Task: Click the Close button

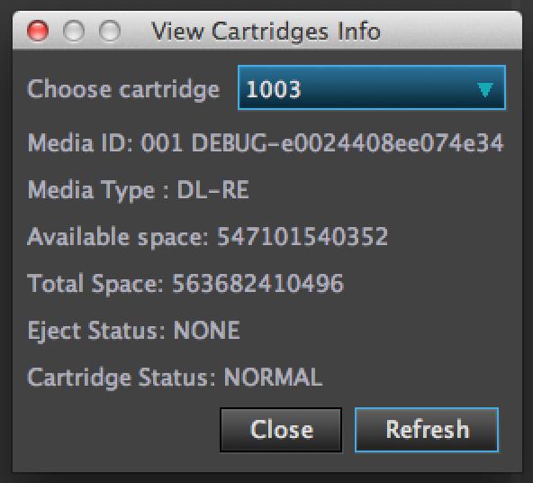Action: pos(281,430)
